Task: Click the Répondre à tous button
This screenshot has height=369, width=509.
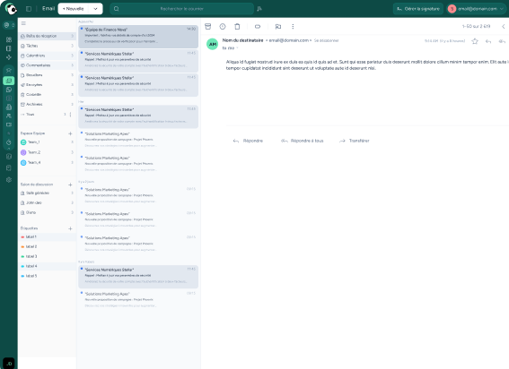Action: point(303,141)
